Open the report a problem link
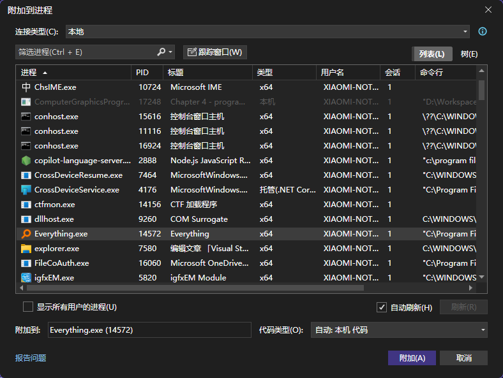 31,358
